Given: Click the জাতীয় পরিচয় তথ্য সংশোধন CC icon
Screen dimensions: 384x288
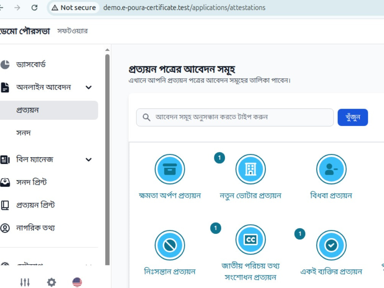Looking at the screenshot, I should click(x=250, y=240).
